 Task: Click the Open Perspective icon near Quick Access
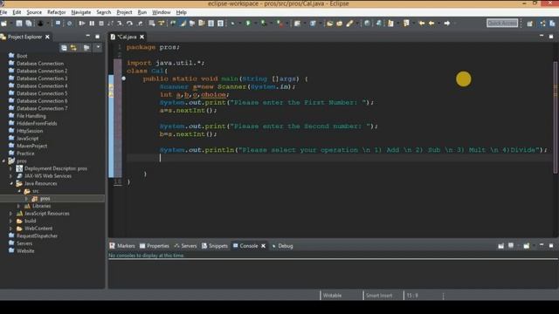tap(530, 24)
